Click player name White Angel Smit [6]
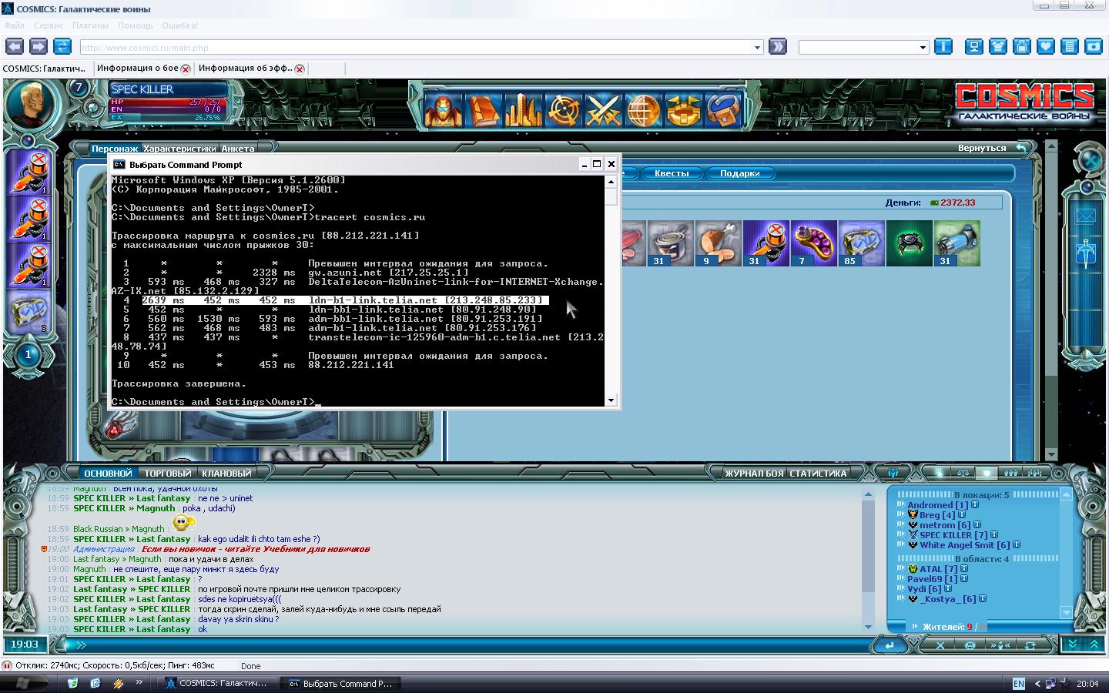This screenshot has width=1109, height=693. (x=965, y=545)
